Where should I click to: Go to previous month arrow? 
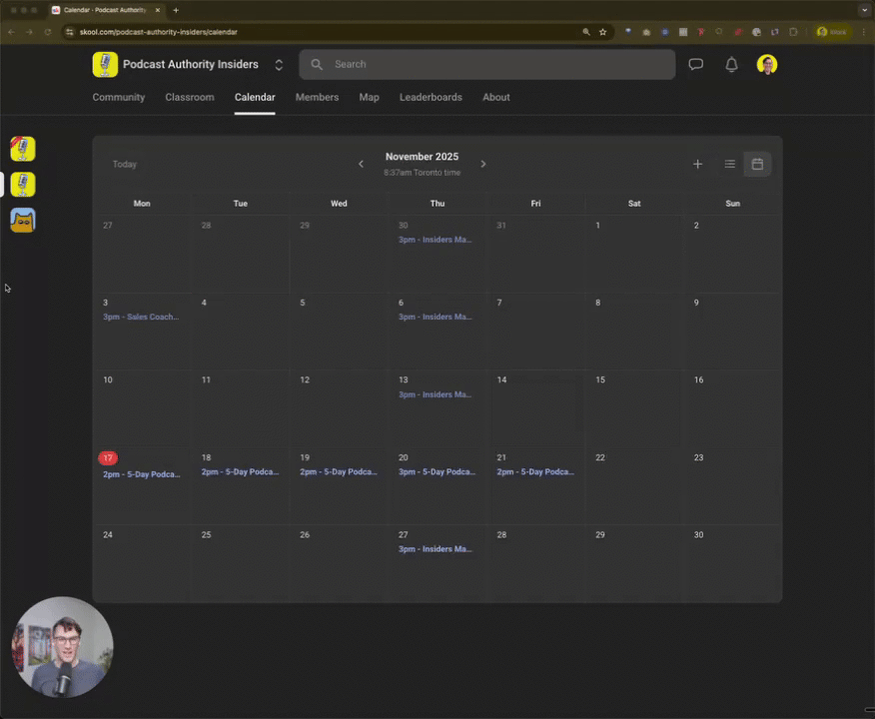point(361,164)
